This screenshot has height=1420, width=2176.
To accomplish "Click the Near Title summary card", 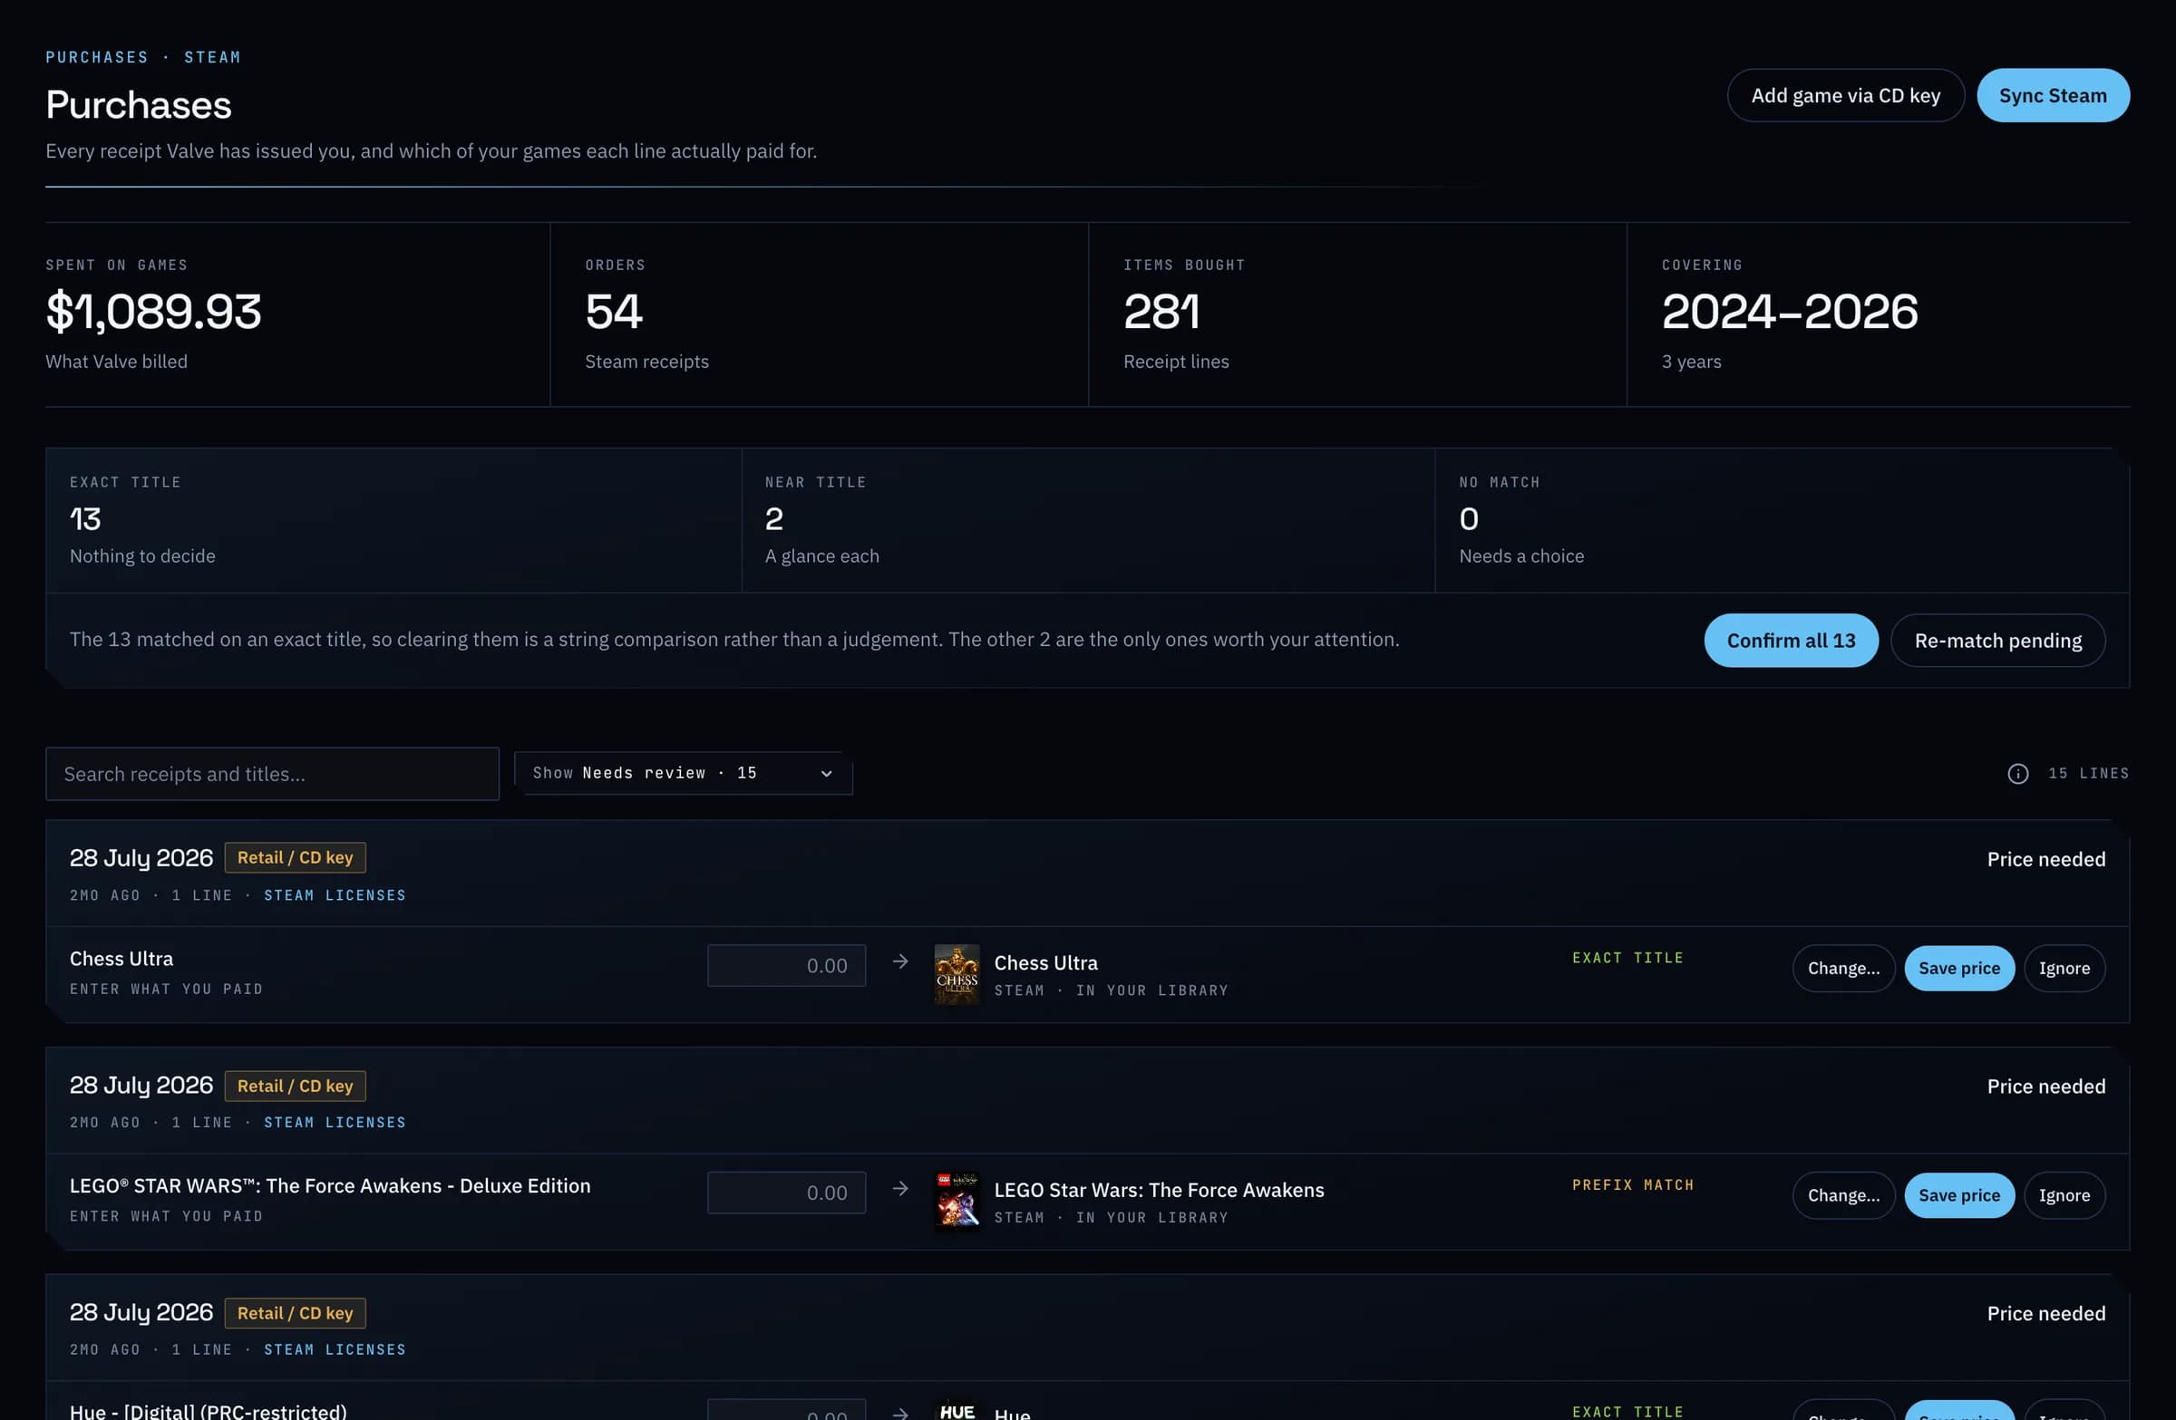I will tap(1088, 521).
